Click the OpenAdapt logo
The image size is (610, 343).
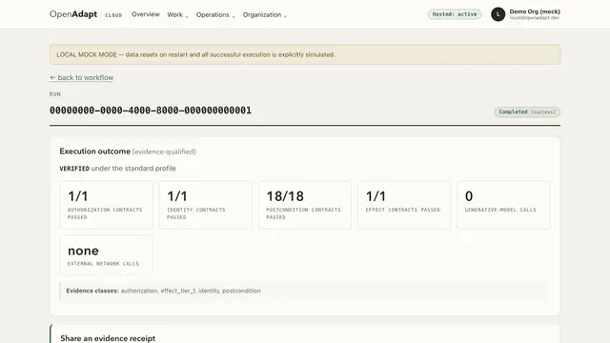73,14
